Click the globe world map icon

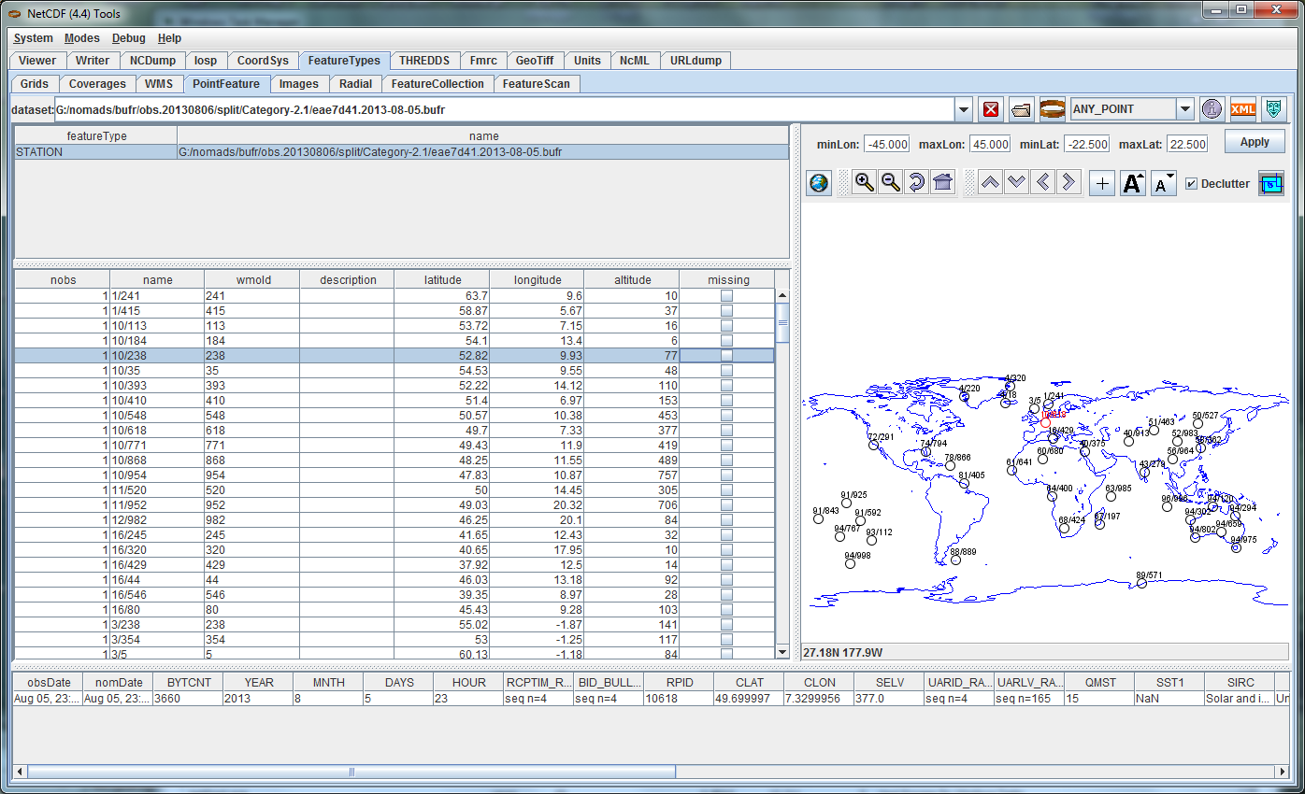[818, 183]
